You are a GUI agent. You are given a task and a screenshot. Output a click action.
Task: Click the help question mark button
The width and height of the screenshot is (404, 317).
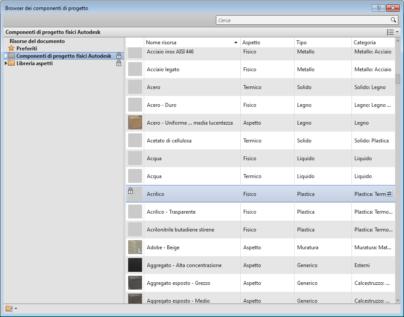tap(378, 8)
